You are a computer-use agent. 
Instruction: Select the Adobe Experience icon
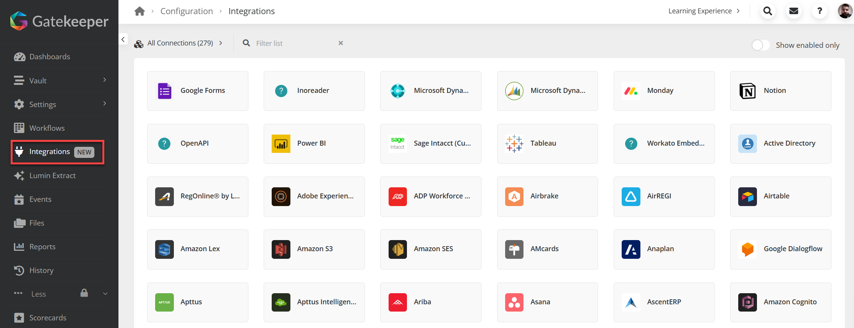tap(281, 196)
